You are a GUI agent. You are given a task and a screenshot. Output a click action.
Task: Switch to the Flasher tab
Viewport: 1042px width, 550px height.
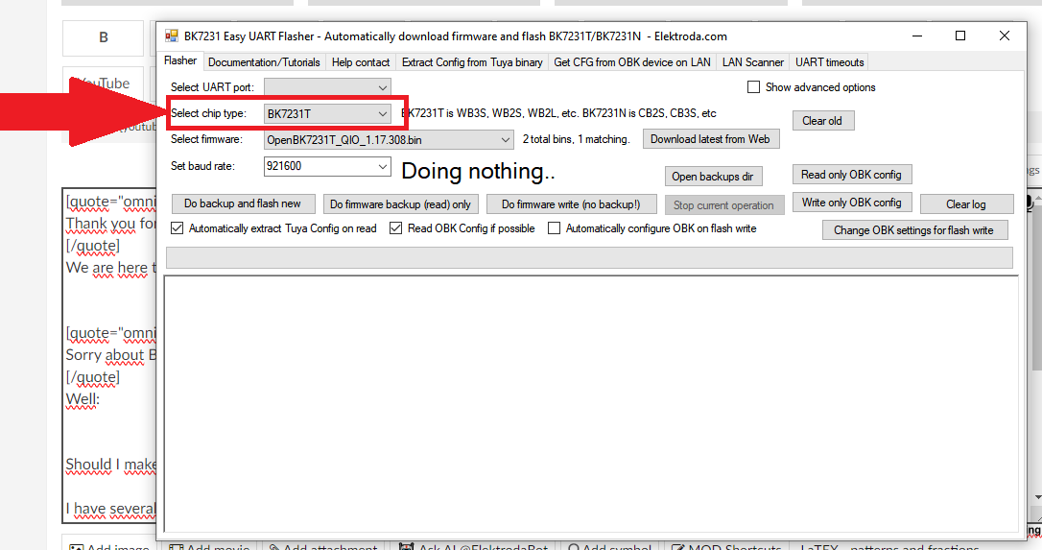pos(180,60)
